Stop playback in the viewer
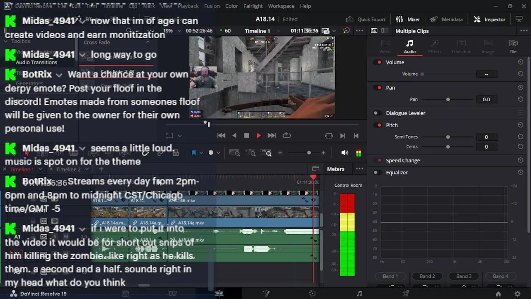Viewport: 531px width, 299px height. point(246,135)
